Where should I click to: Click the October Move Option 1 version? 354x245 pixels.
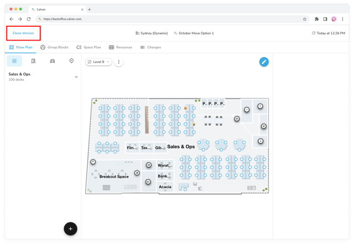pyautogui.click(x=194, y=33)
